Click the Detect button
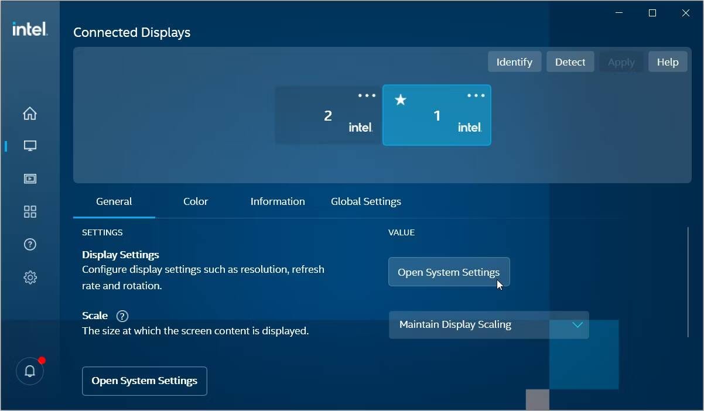Image resolution: width=704 pixels, height=411 pixels. click(x=570, y=61)
